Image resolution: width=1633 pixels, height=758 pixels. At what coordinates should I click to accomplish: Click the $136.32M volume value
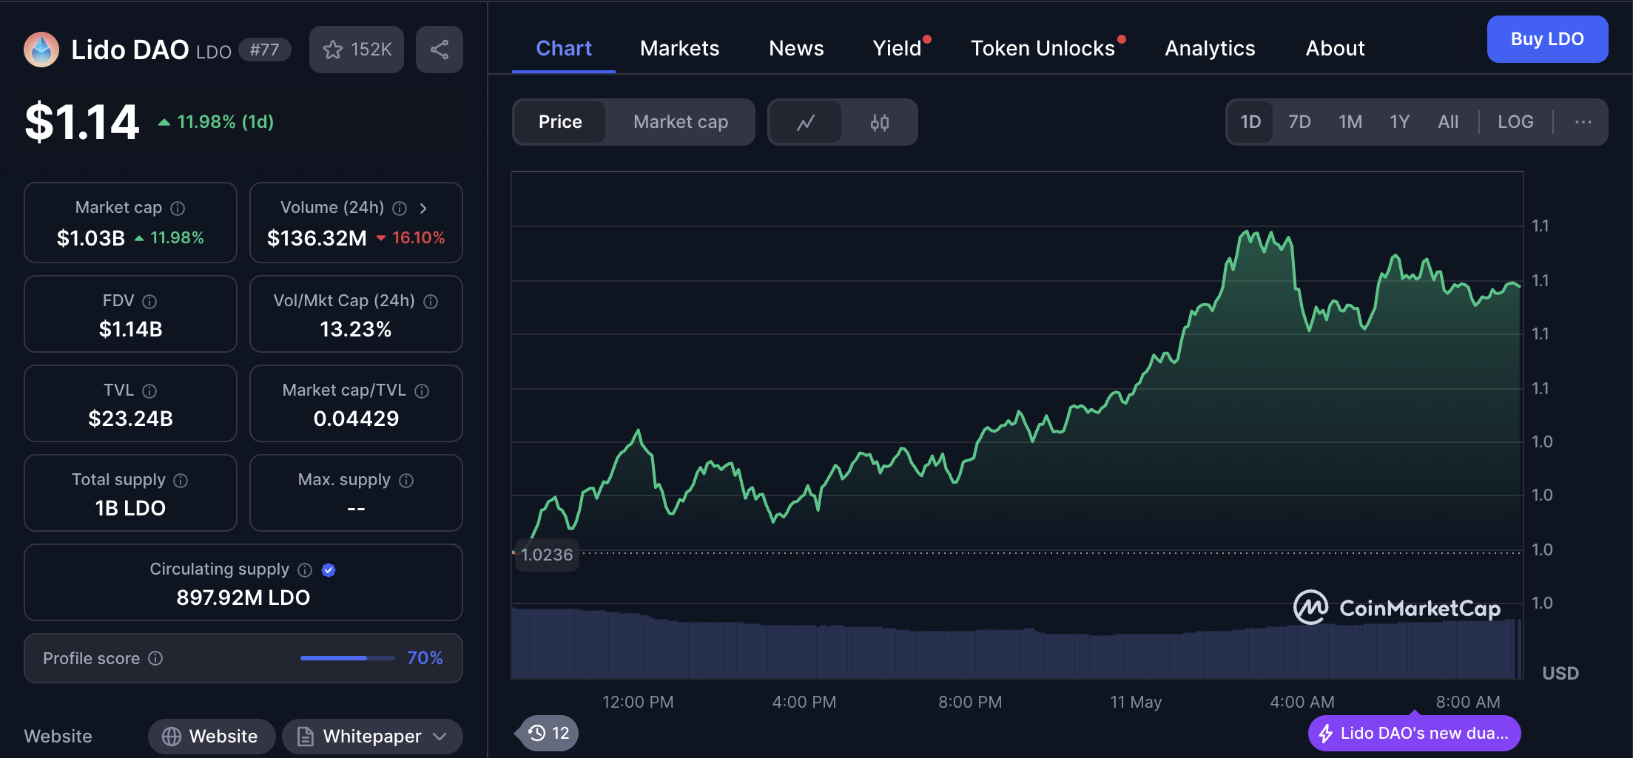tap(317, 238)
